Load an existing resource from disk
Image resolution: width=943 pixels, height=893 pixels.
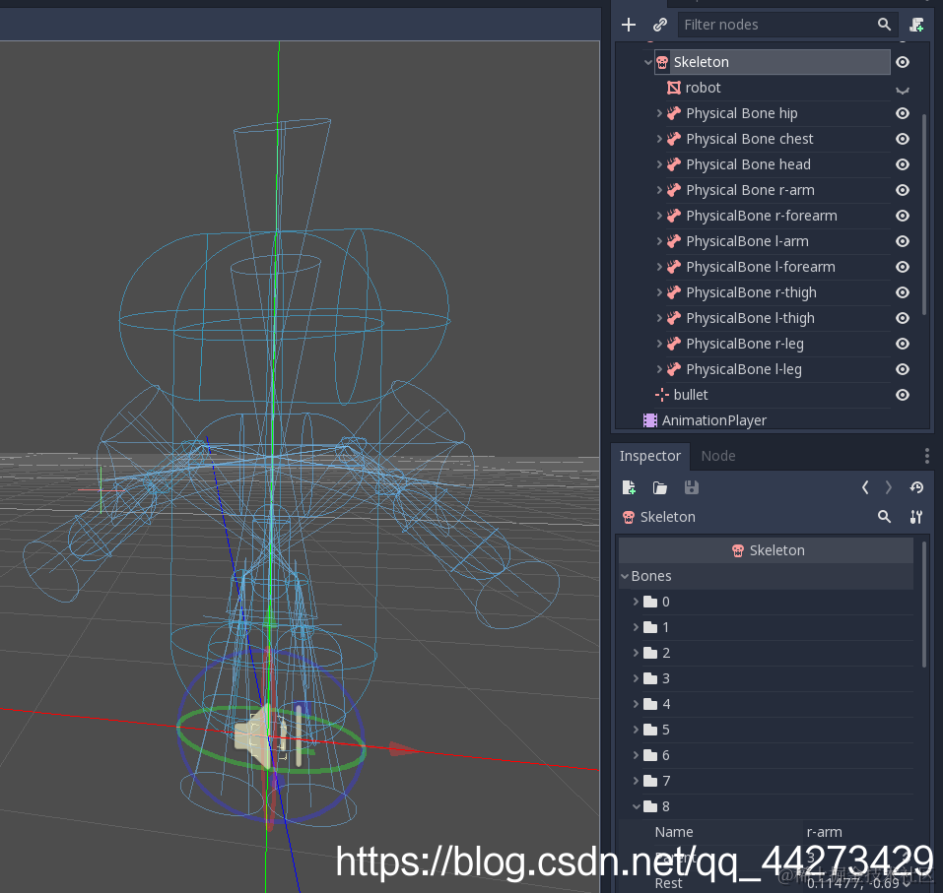[x=660, y=487]
